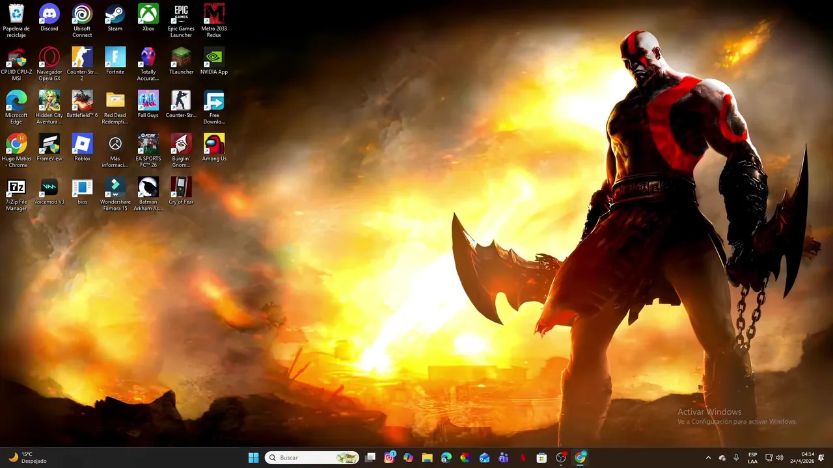833x468 pixels.
Task: Select the bios file on desktop
Action: (x=82, y=192)
